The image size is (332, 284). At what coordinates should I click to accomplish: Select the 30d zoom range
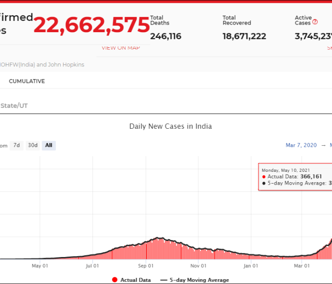point(32,145)
